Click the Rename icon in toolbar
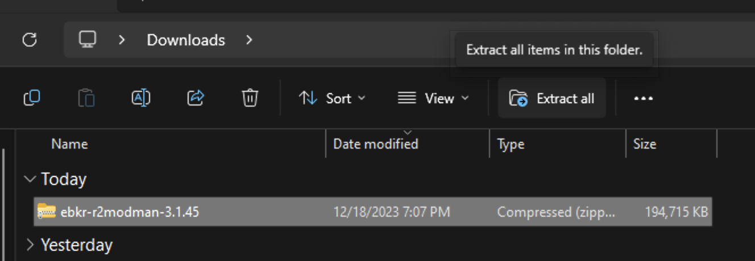The width and height of the screenshot is (755, 261). tap(140, 98)
